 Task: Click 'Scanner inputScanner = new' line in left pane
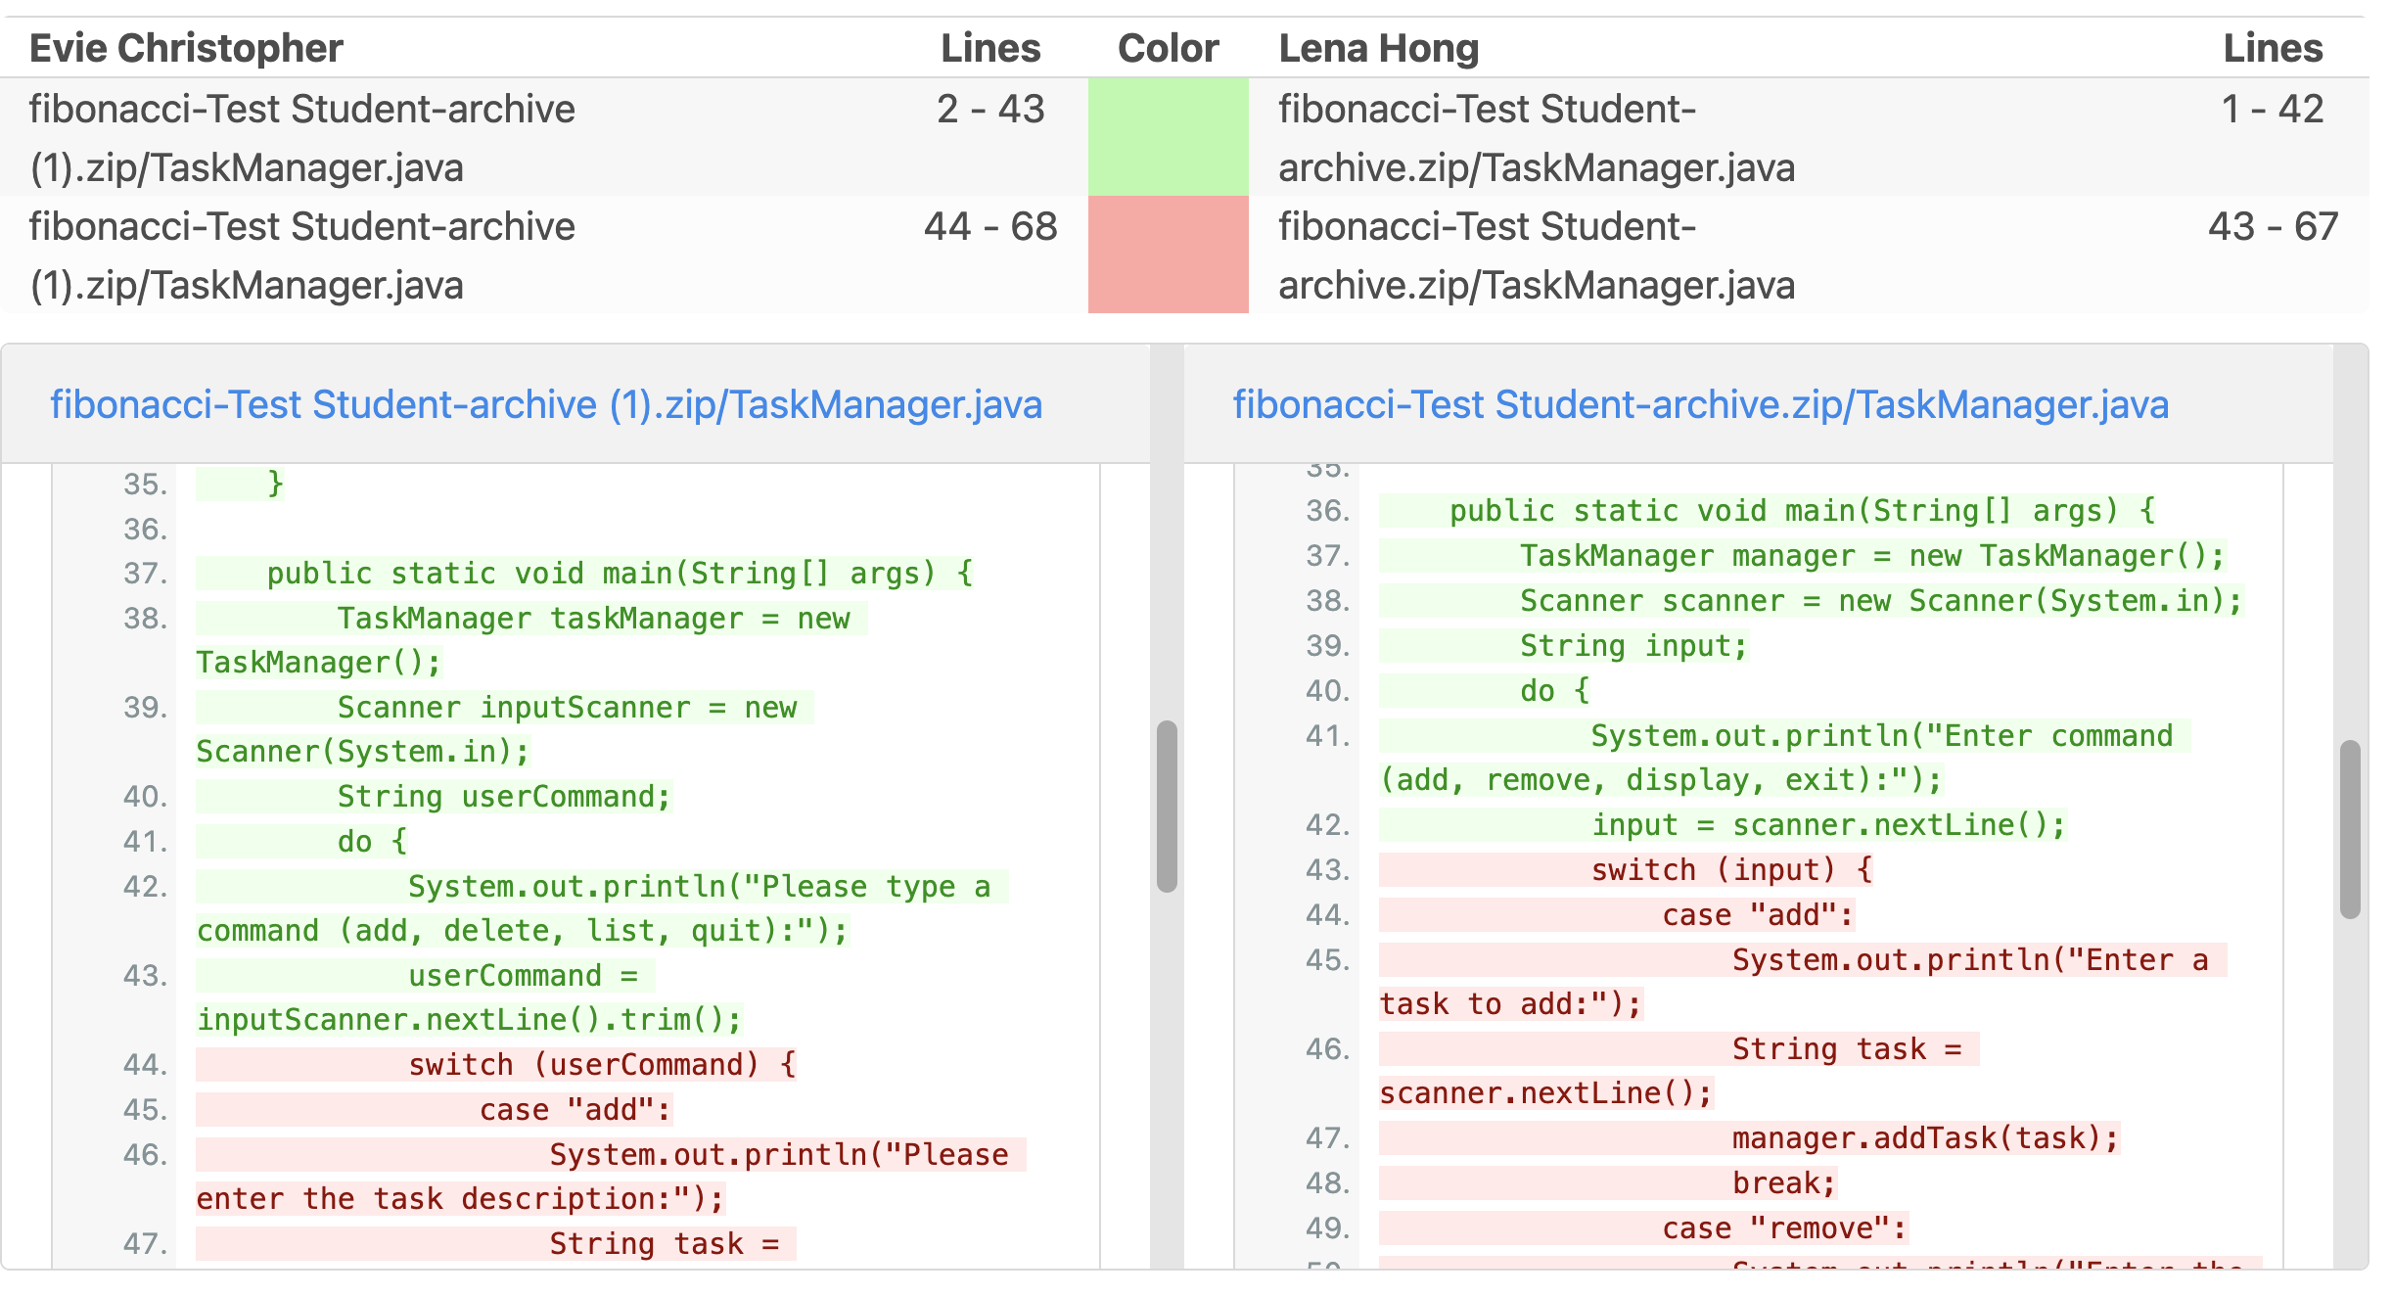505,707
